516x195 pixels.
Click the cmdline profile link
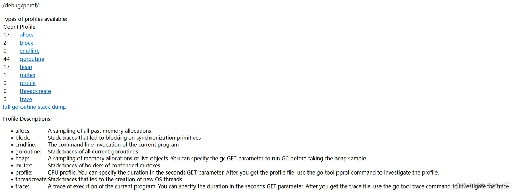click(29, 51)
